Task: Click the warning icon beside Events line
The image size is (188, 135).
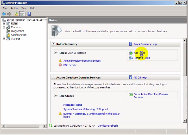Action: tap(60, 113)
